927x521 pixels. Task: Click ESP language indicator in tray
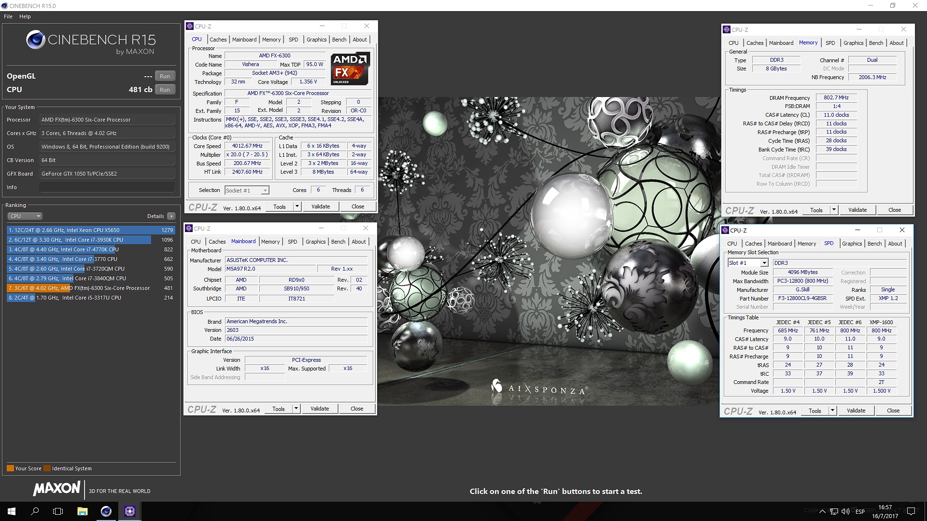click(860, 512)
